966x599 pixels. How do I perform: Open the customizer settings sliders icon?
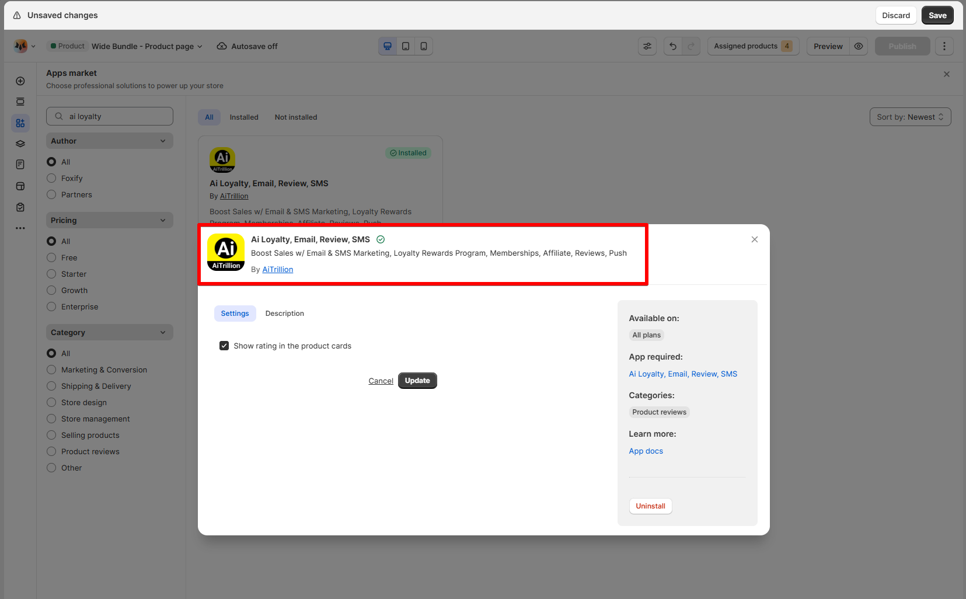pyautogui.click(x=647, y=46)
